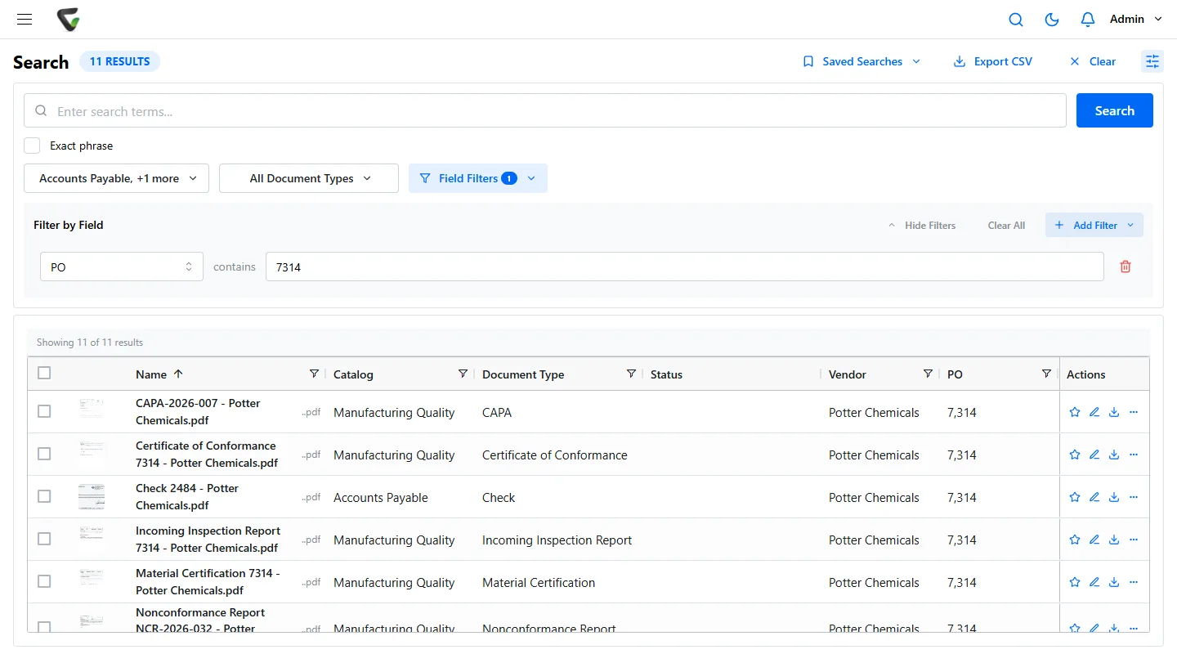Open the PO column filter icon

[x=1046, y=374]
